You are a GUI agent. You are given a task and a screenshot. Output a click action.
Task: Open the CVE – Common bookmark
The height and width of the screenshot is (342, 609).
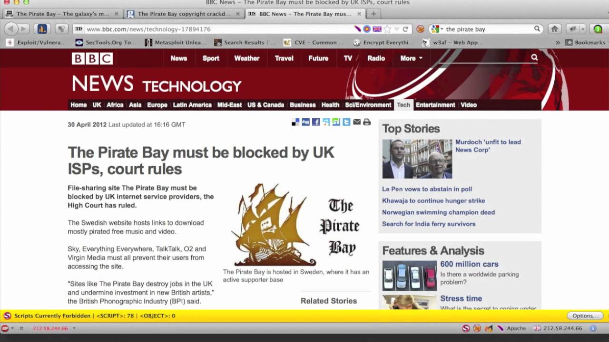[314, 42]
